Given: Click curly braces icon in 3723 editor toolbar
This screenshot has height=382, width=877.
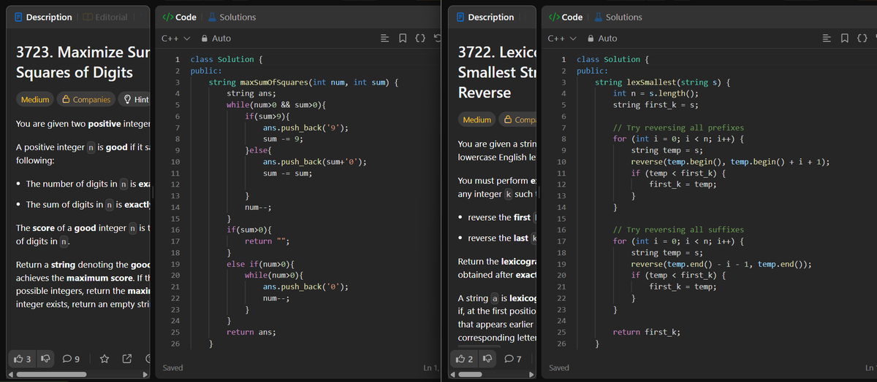Looking at the screenshot, I should point(420,39).
